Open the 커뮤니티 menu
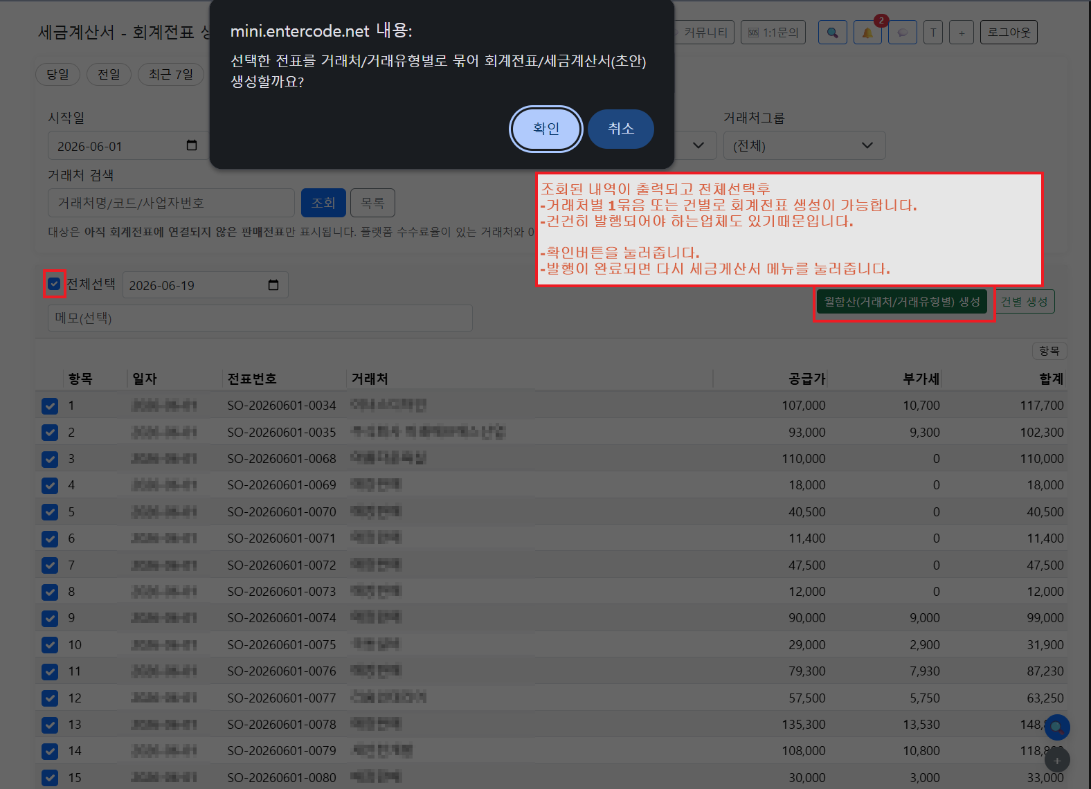The width and height of the screenshot is (1091, 789). pos(704,33)
